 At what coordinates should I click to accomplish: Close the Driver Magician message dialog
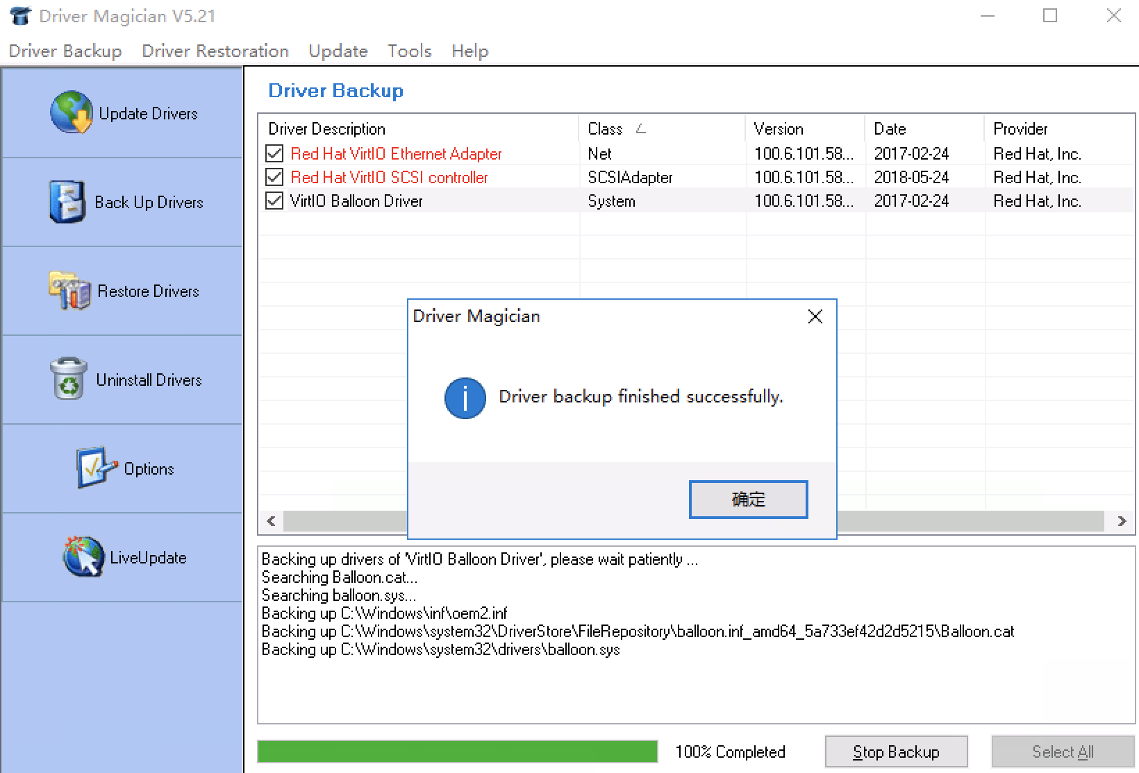(x=815, y=316)
